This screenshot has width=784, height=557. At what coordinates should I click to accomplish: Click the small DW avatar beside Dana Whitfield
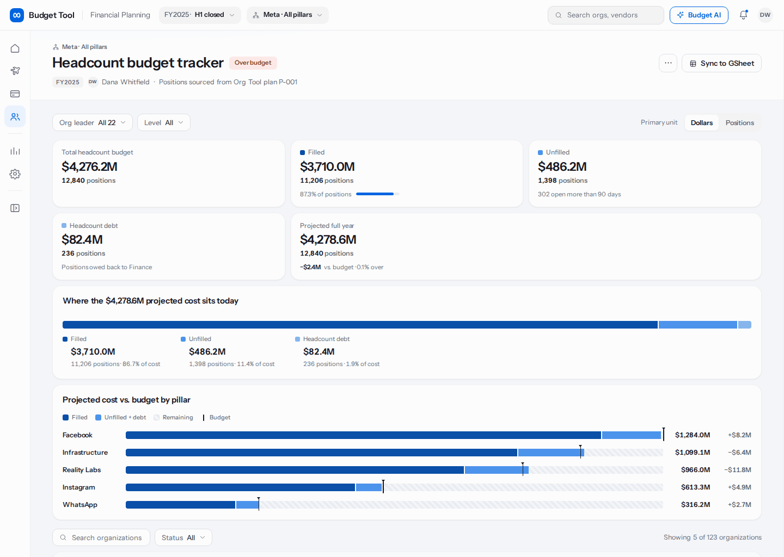click(93, 82)
